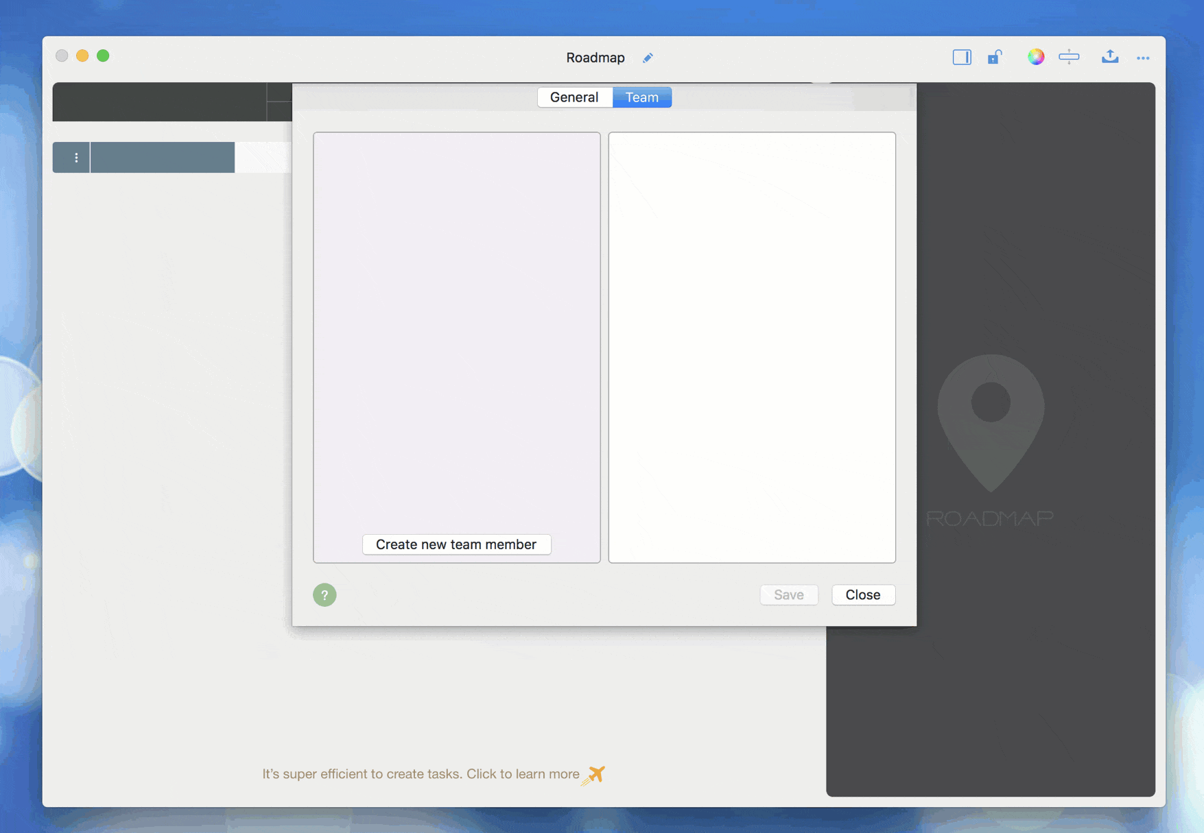Viewport: 1204px width, 833px height.
Task: Click the row height resize icon
Action: (x=1068, y=58)
